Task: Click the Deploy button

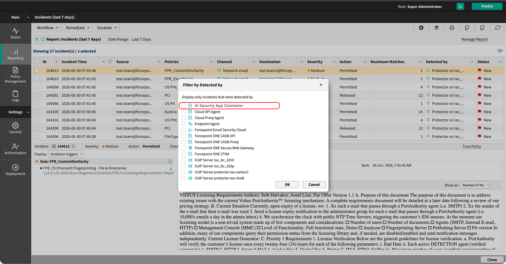Action: (487, 6)
